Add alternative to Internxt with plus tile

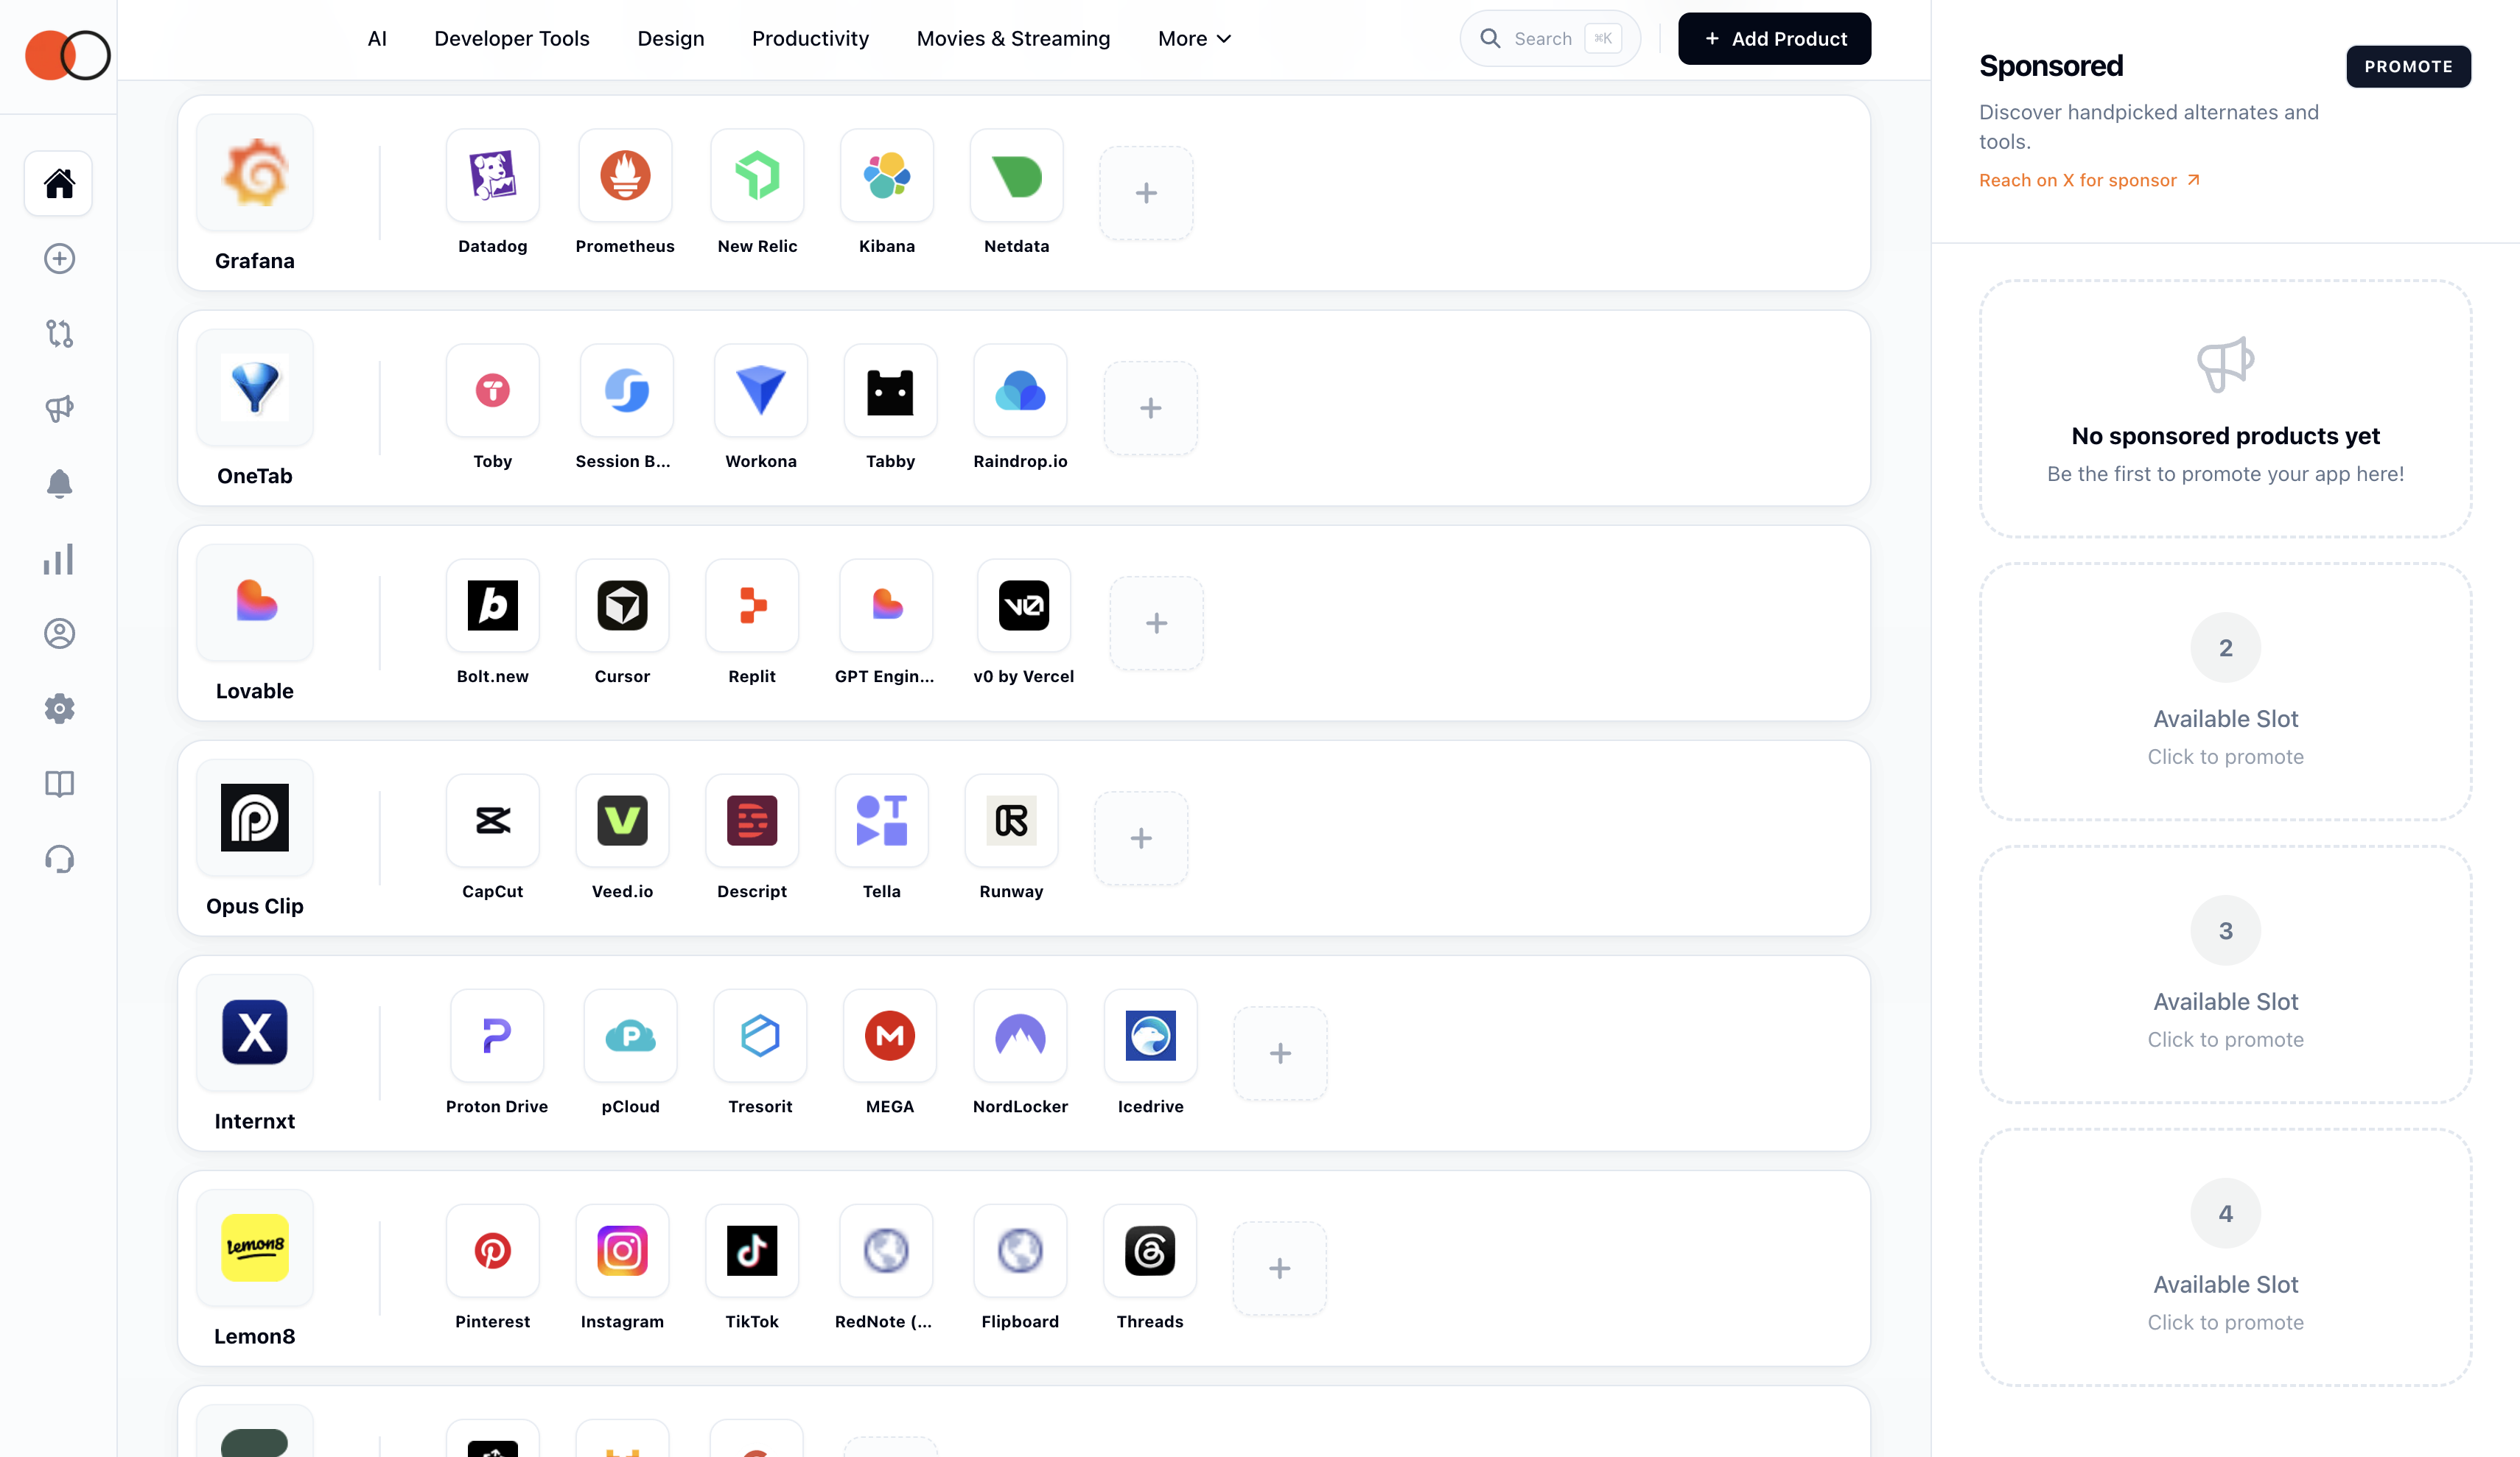click(1280, 1053)
